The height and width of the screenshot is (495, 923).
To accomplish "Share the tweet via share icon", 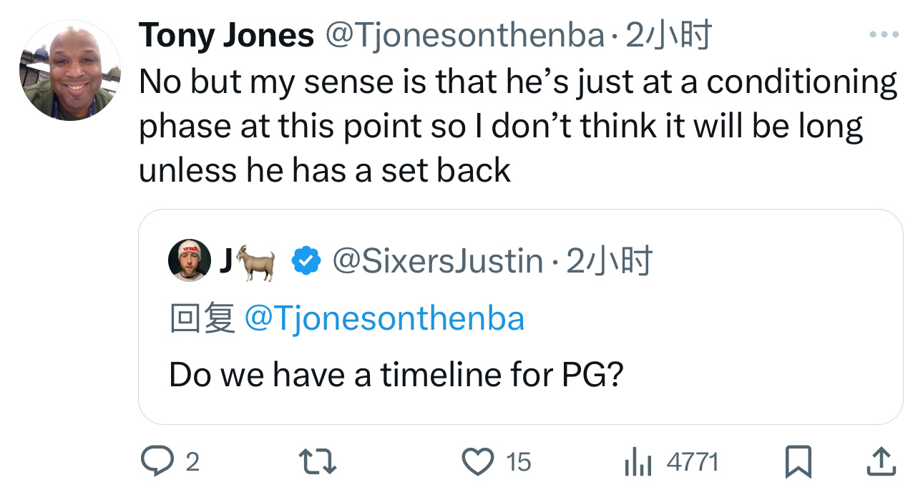I will tap(880, 462).
